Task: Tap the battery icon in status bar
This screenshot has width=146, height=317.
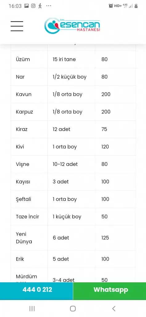Action: click(136, 6)
